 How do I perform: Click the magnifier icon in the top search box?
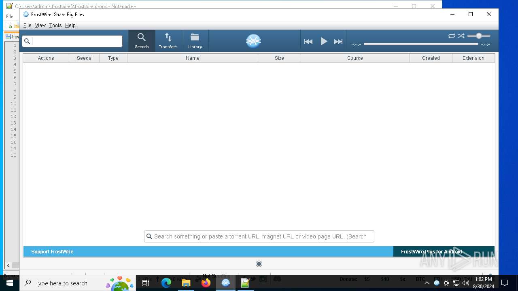(27, 41)
